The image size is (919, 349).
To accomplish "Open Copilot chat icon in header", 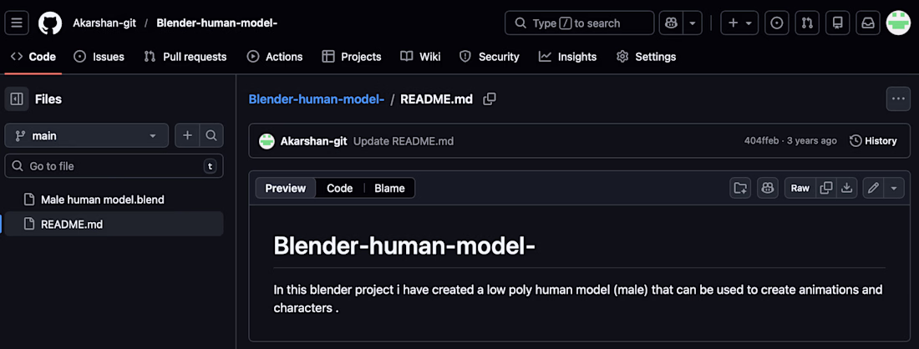I will point(671,23).
